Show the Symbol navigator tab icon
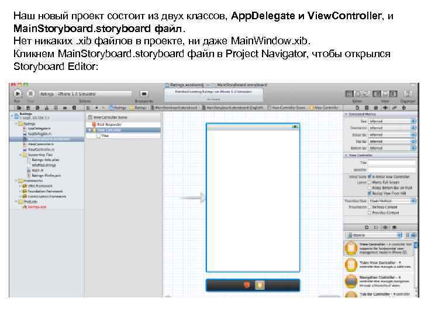 [28, 108]
